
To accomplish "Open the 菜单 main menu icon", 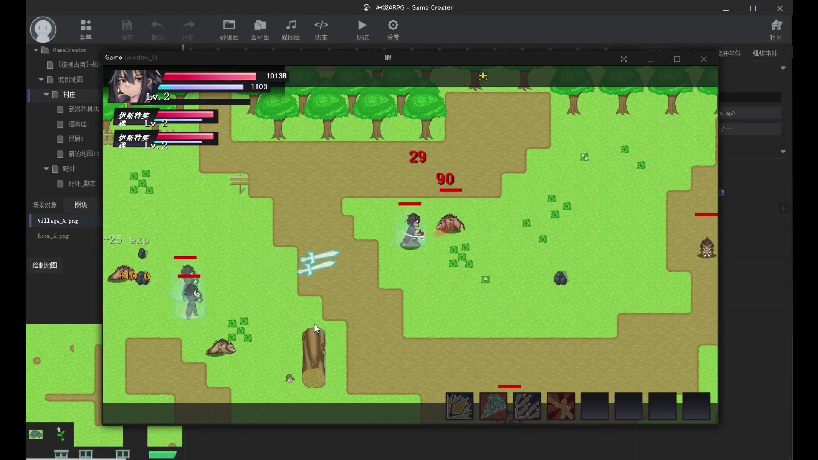I will [x=86, y=29].
